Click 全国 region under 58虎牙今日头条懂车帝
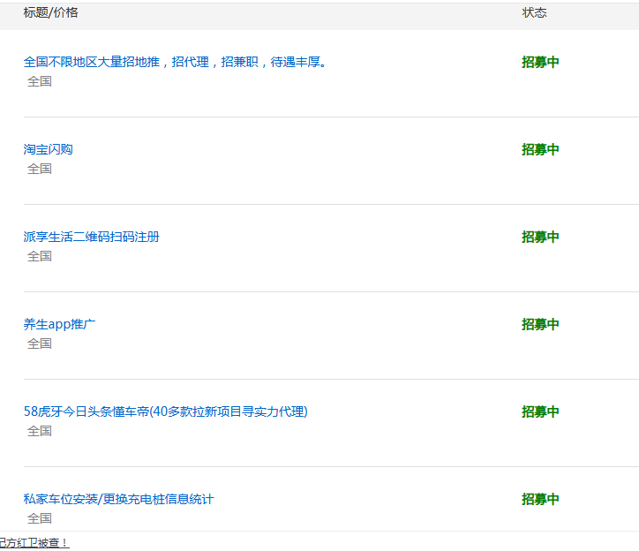This screenshot has width=639, height=551. tap(40, 431)
